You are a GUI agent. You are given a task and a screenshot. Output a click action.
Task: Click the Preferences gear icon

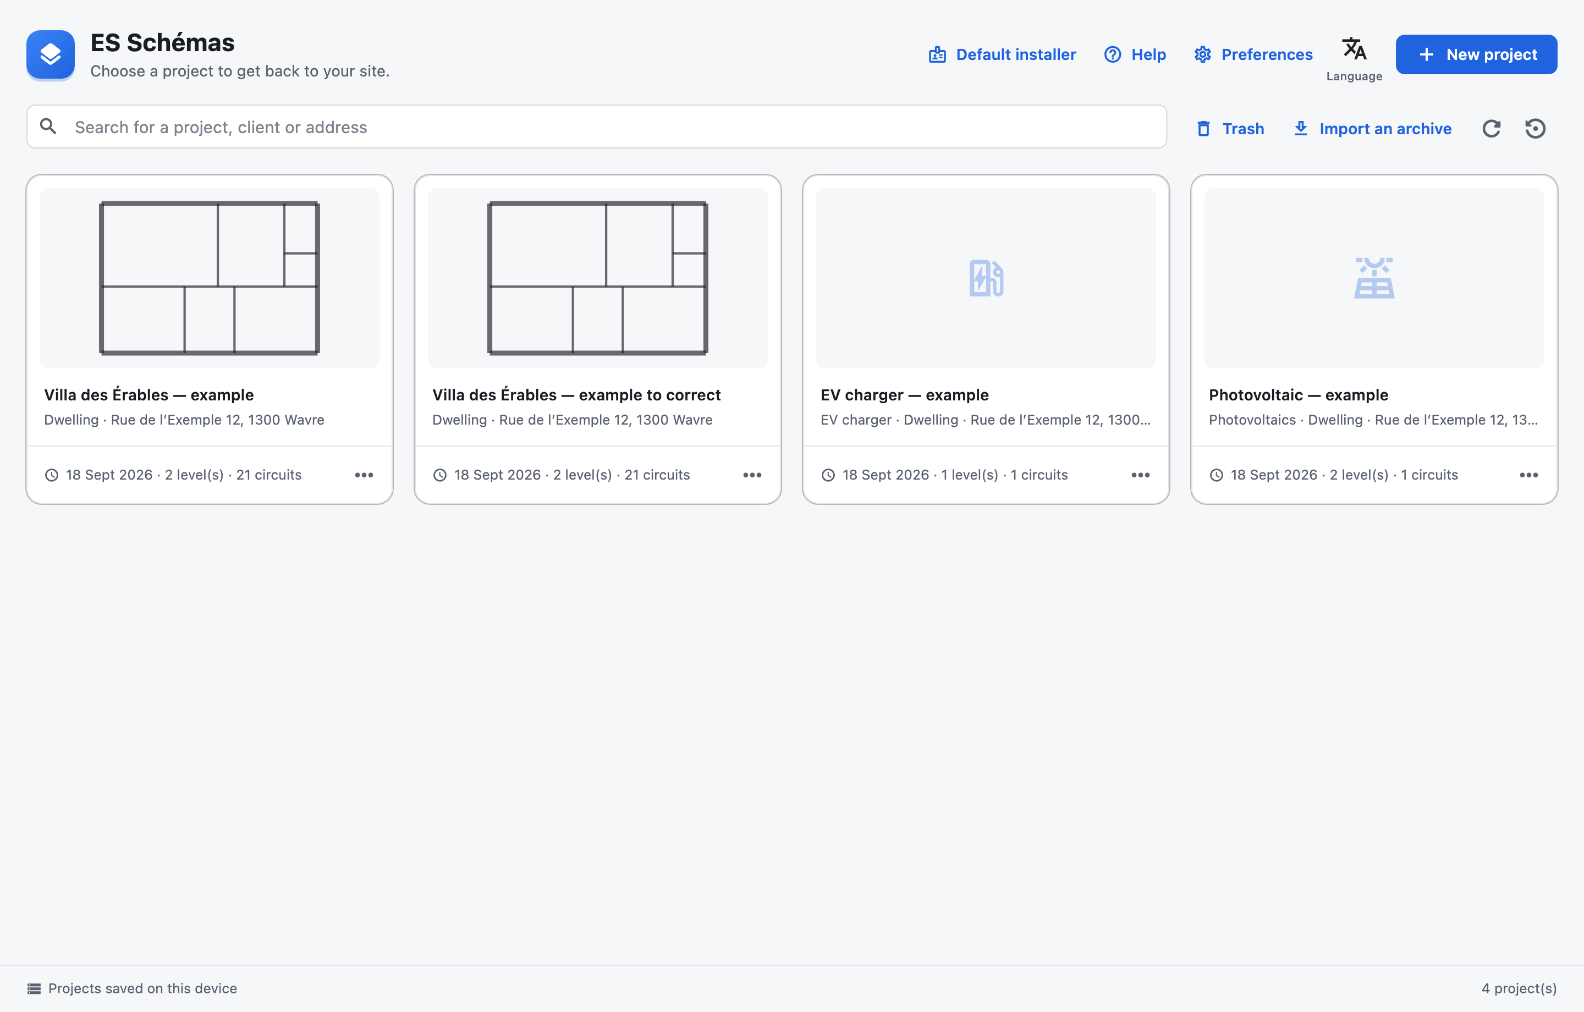(x=1202, y=54)
